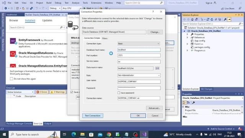Viewport: 245px width, 138px height.
Task: Click the Save All toolbar icon
Action: pos(31,8)
